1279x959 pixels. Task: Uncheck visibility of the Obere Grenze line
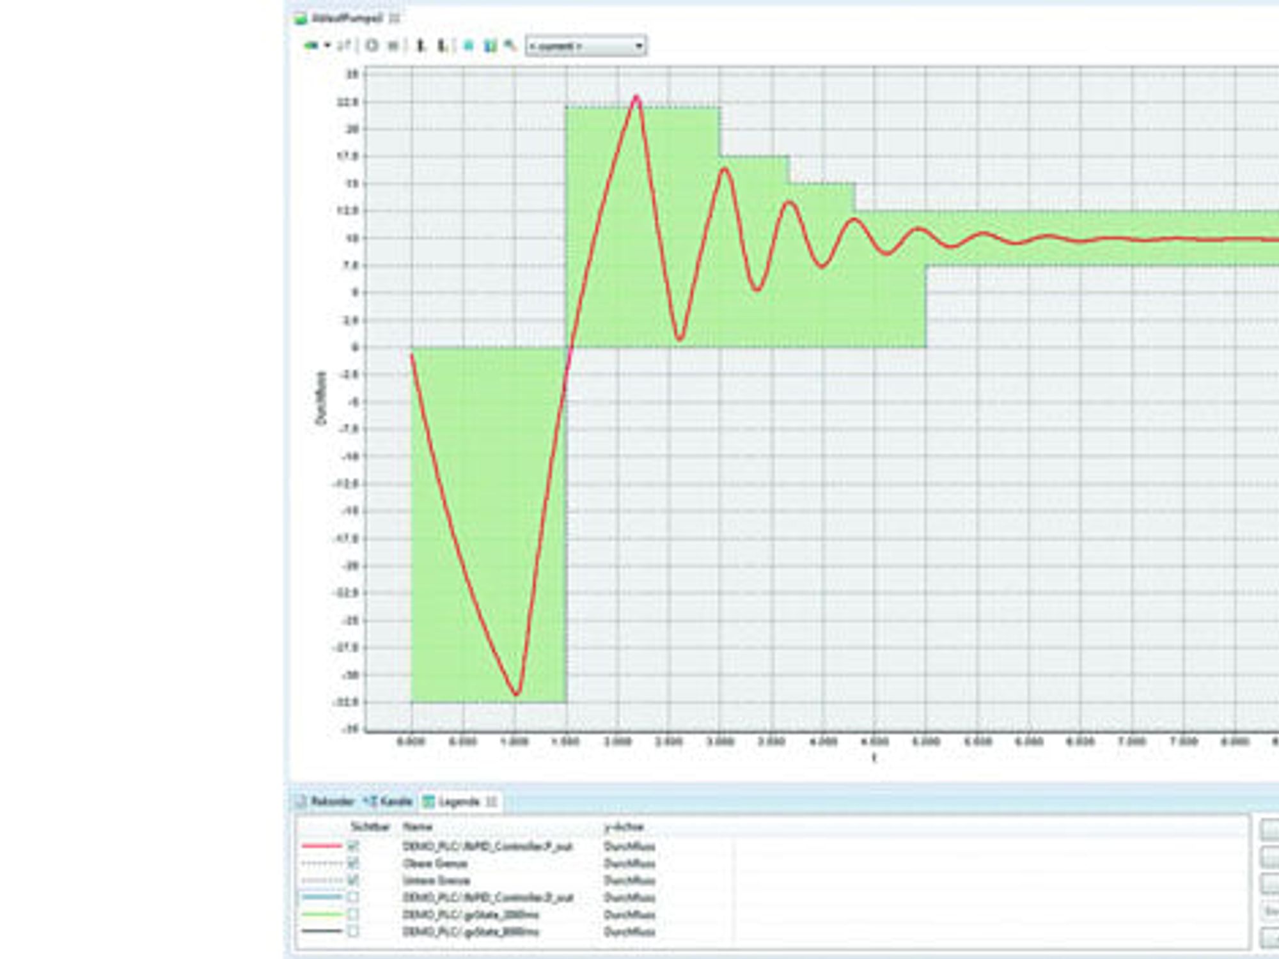[353, 863]
